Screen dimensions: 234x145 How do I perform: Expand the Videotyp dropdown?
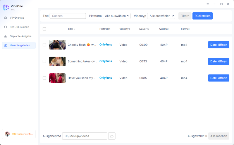coord(161,16)
